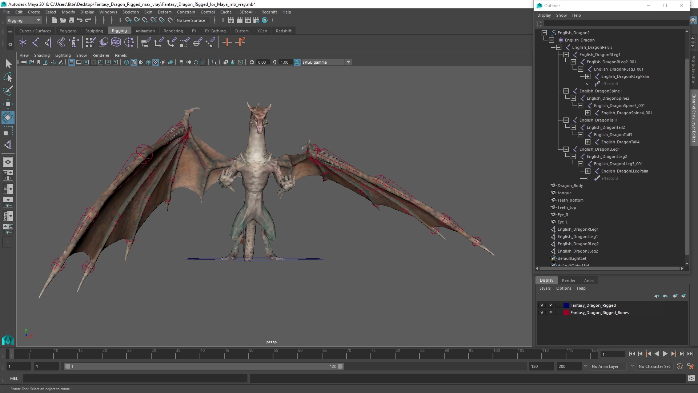
Task: Switch to the Animation shelf tab
Action: pyautogui.click(x=145, y=31)
